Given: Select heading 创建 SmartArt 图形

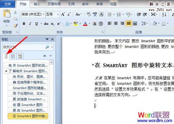Looking at the screenshot, I should pos(28,105).
